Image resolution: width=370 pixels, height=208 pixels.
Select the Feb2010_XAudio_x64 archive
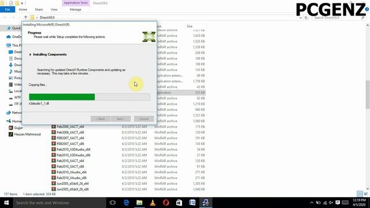tap(72, 172)
